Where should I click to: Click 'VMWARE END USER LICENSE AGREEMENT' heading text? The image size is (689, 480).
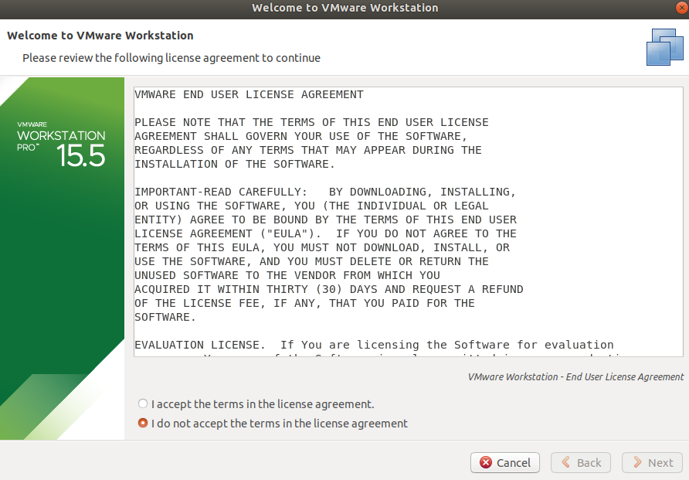coord(249,94)
